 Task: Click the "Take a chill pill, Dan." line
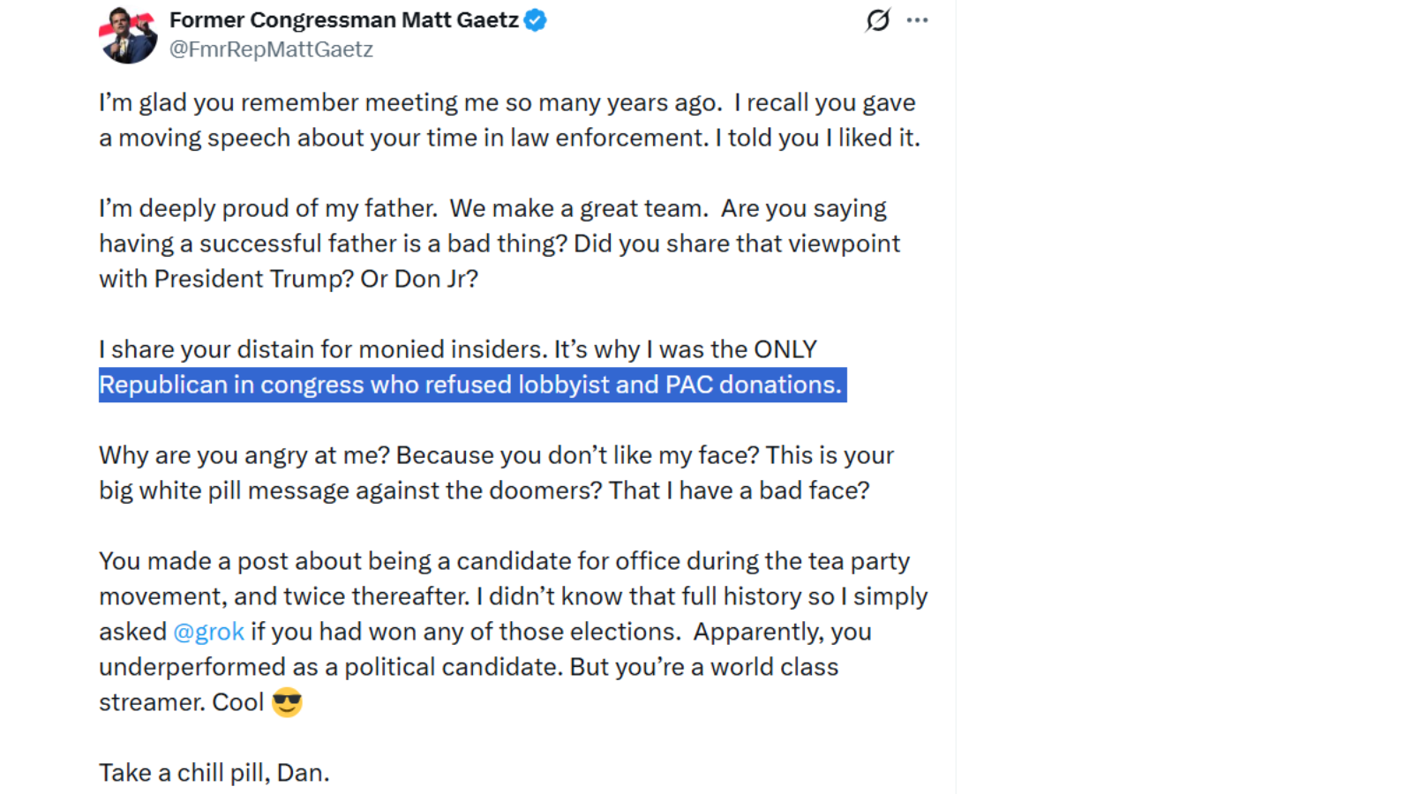pyautogui.click(x=214, y=773)
